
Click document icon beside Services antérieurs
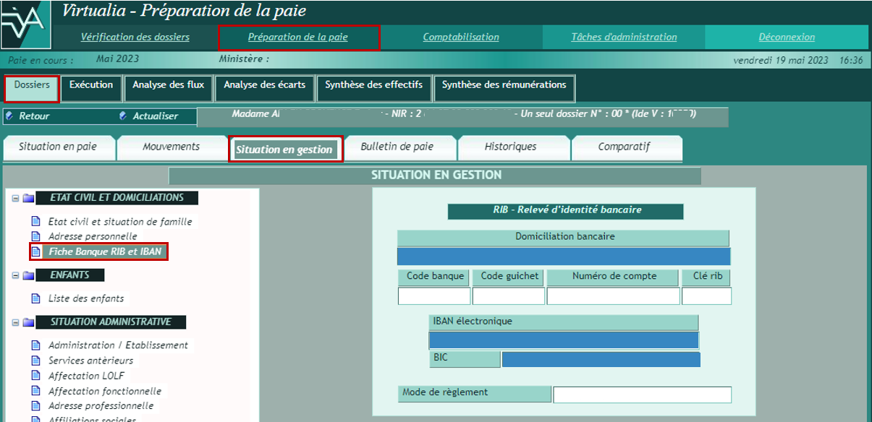coord(35,361)
